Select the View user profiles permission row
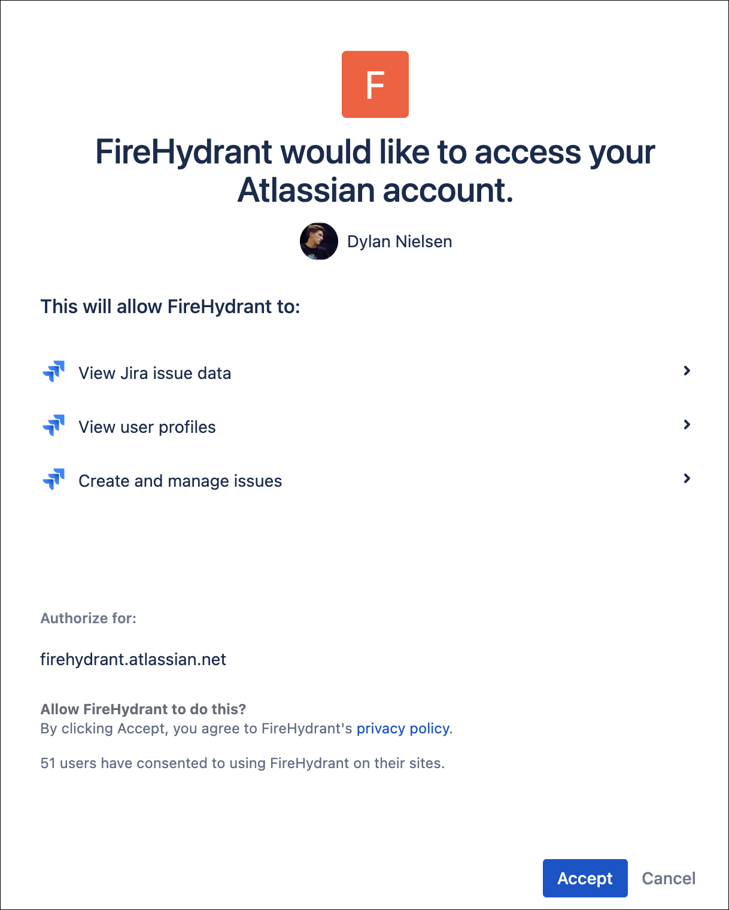This screenshot has height=910, width=729. pos(147,426)
